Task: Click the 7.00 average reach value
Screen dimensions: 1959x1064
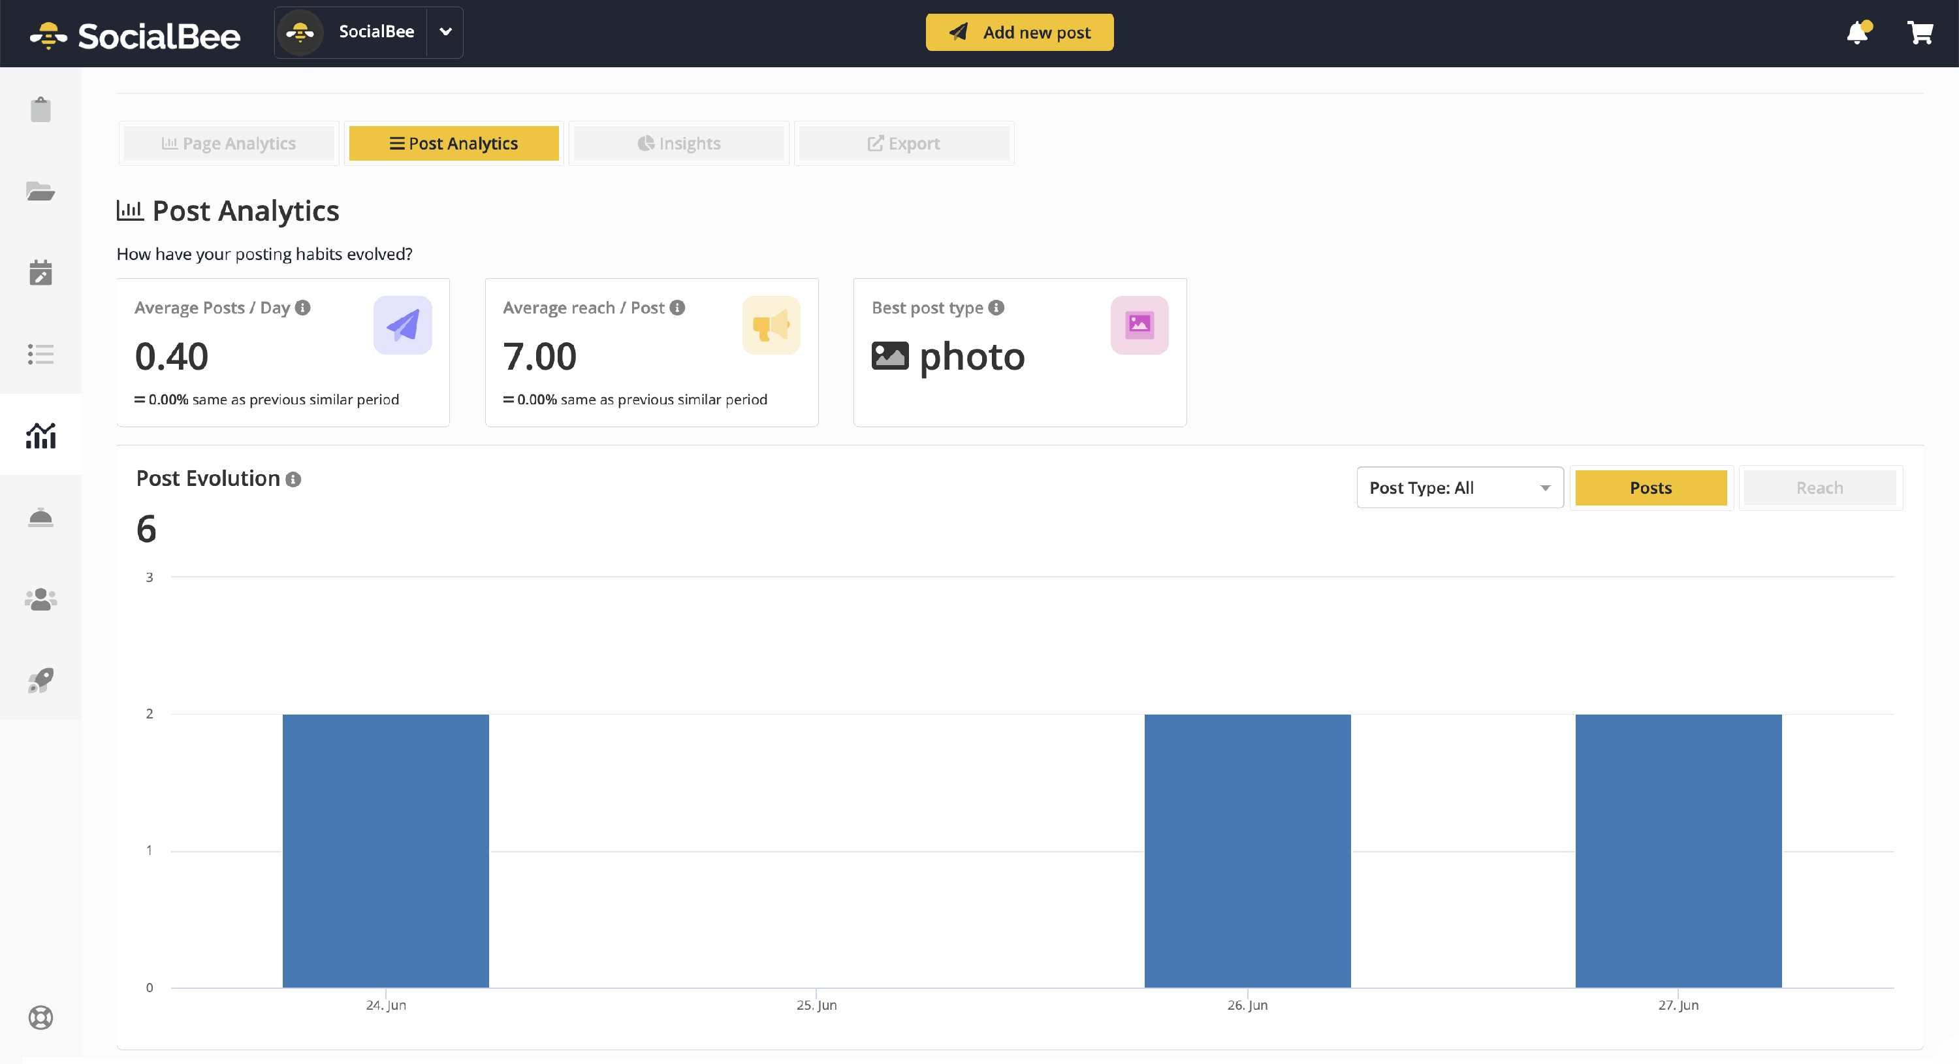Action: pos(540,356)
